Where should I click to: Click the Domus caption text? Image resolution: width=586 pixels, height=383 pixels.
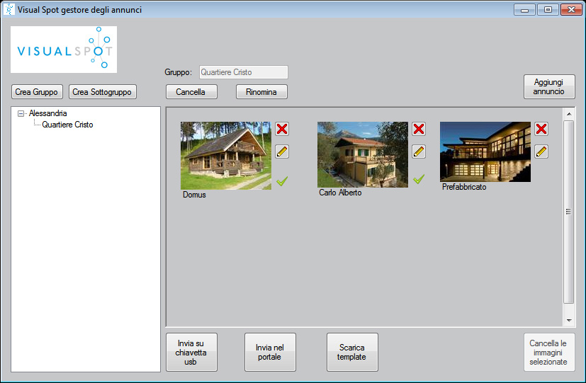tap(194, 195)
